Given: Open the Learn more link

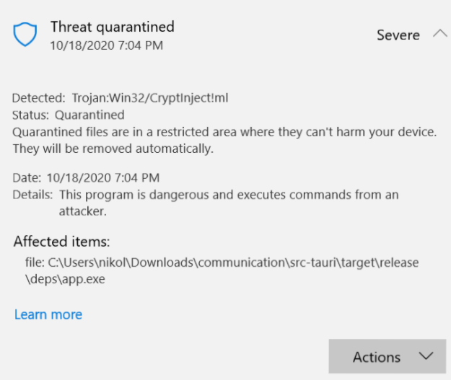Looking at the screenshot, I should point(48,314).
